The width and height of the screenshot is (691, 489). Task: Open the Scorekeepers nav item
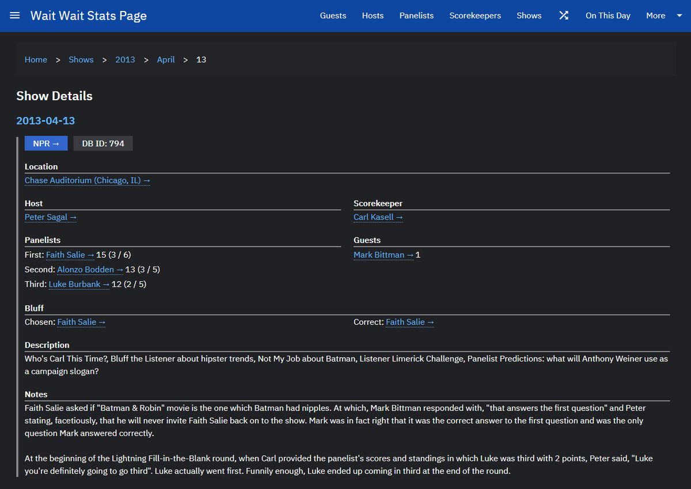click(475, 16)
